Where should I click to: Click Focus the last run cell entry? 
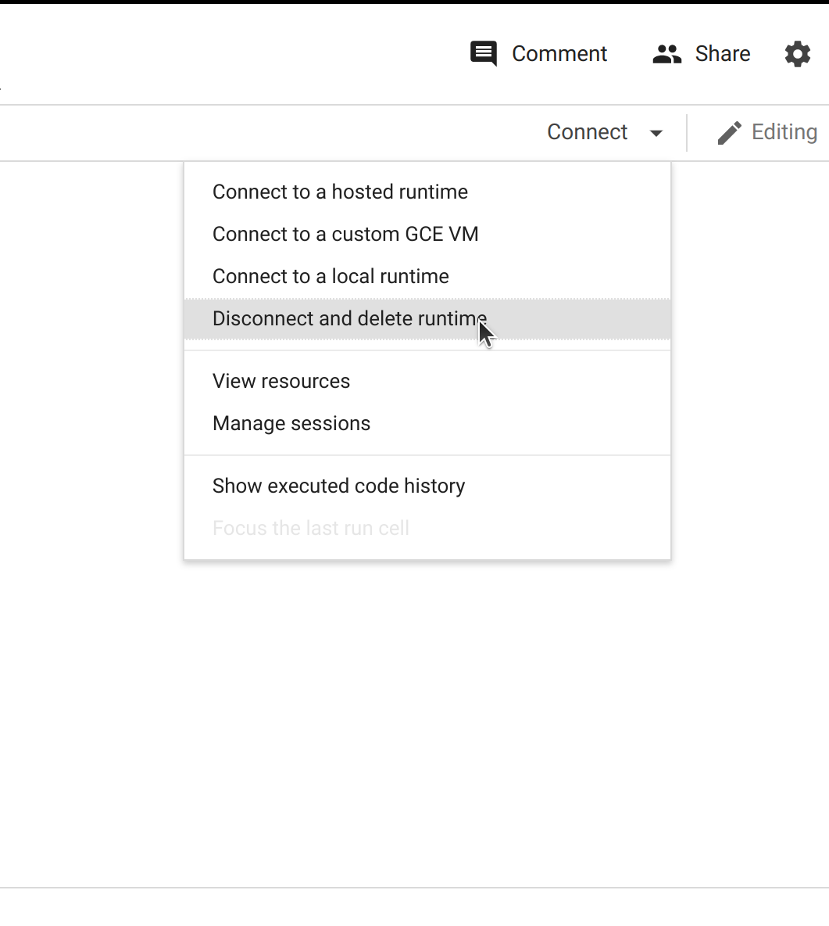pyautogui.click(x=311, y=528)
